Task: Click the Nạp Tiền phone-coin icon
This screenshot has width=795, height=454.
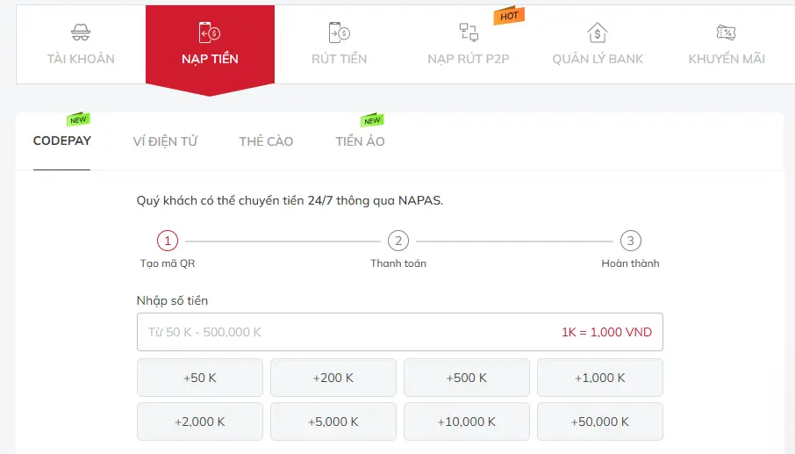Action: click(210, 32)
